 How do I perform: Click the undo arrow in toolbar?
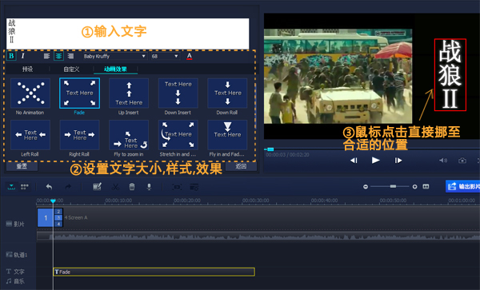(x=49, y=187)
